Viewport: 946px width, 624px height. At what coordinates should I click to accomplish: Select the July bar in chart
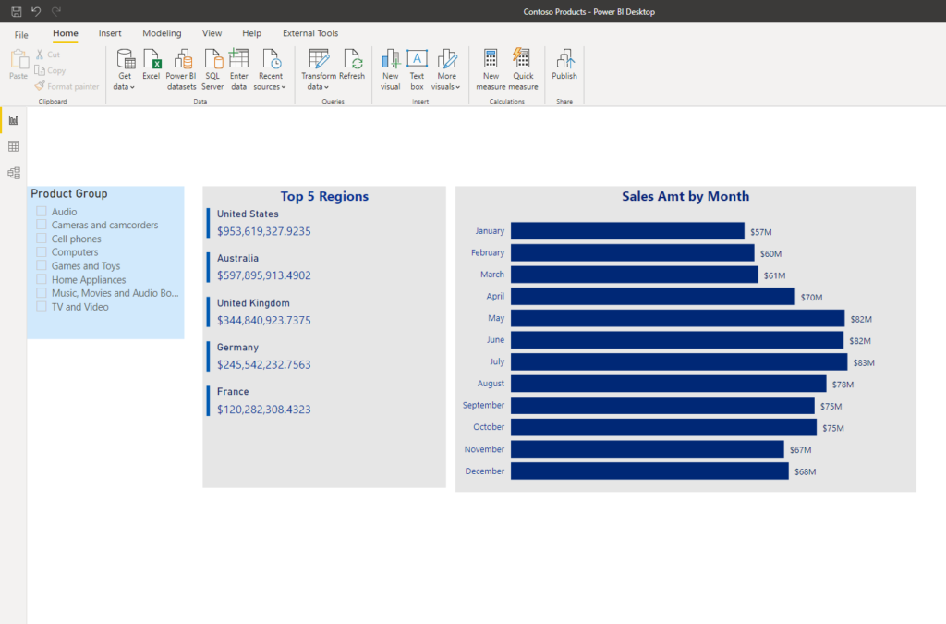(x=679, y=361)
